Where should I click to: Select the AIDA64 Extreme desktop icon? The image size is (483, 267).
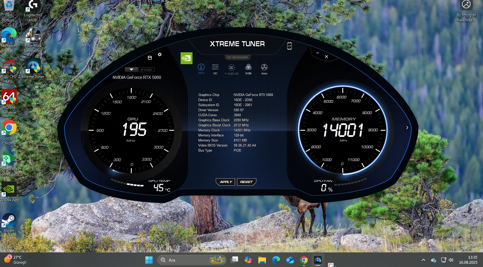[x=9, y=102]
